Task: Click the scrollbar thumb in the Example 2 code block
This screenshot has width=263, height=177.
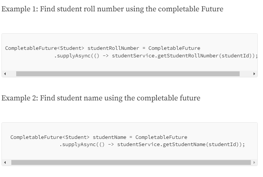Action: point(131,162)
